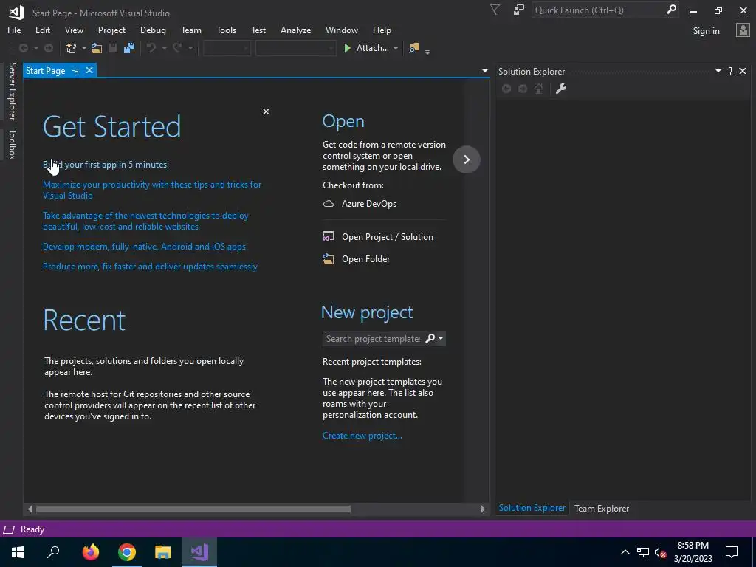
Task: Open the Tools menu
Action: (x=226, y=30)
